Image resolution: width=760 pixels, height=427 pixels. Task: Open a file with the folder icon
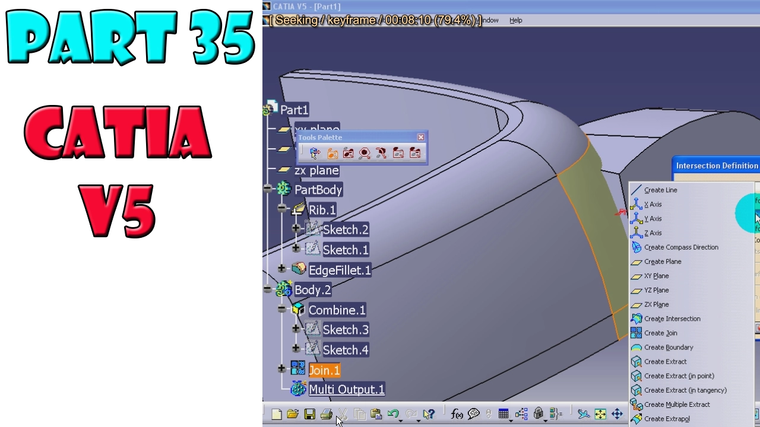[x=293, y=414]
